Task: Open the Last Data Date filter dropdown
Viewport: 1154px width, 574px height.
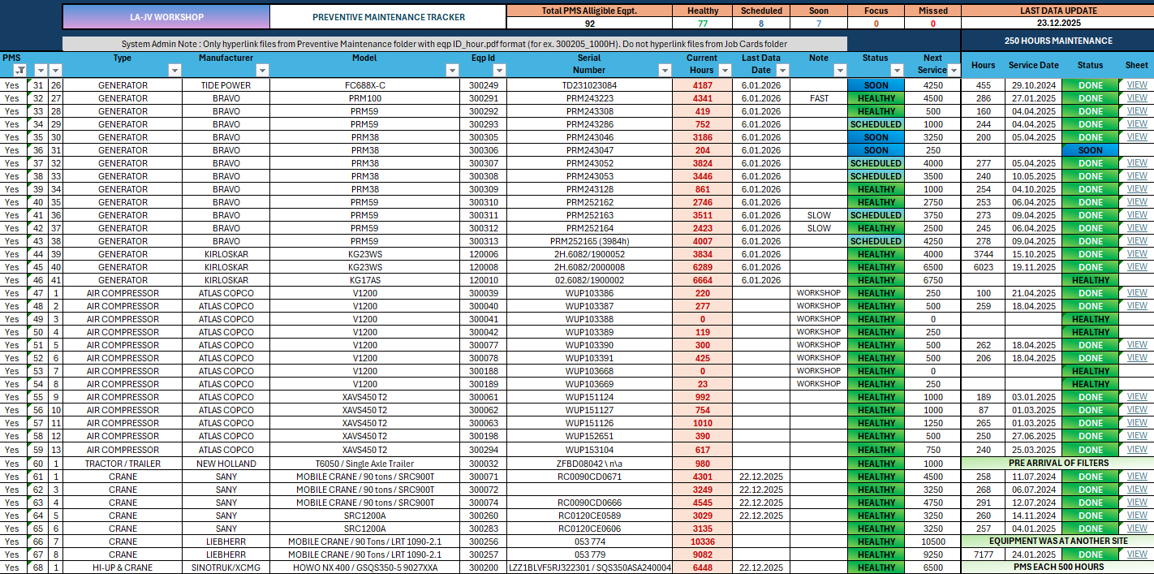Action: (782, 71)
